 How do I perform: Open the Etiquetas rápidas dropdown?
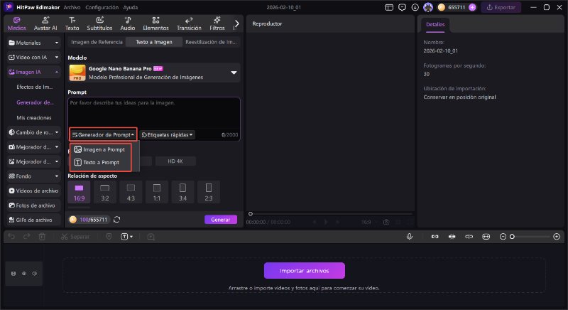click(x=167, y=135)
